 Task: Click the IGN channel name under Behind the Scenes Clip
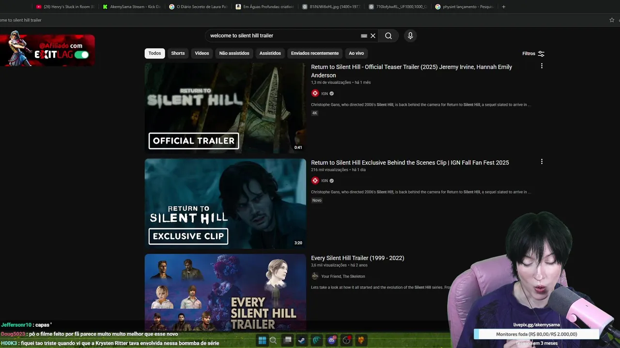325,181
